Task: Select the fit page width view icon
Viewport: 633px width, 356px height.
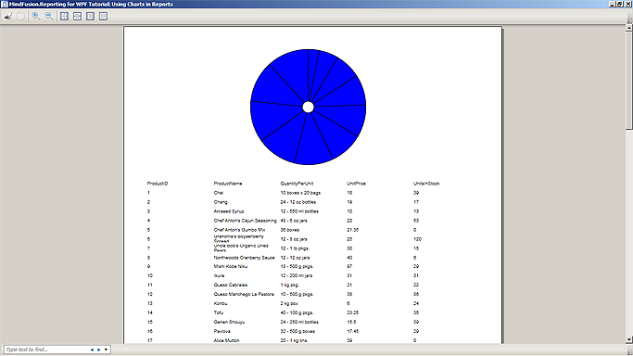Action: pyautogui.click(x=77, y=16)
